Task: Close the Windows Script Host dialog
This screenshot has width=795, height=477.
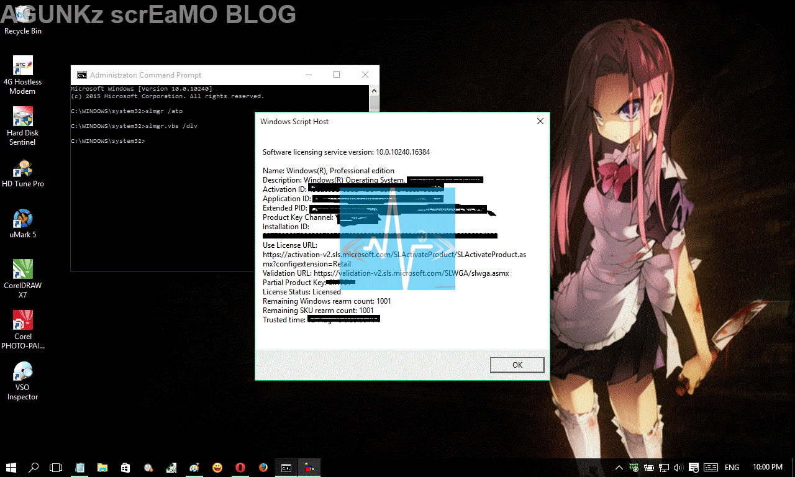Action: click(540, 122)
